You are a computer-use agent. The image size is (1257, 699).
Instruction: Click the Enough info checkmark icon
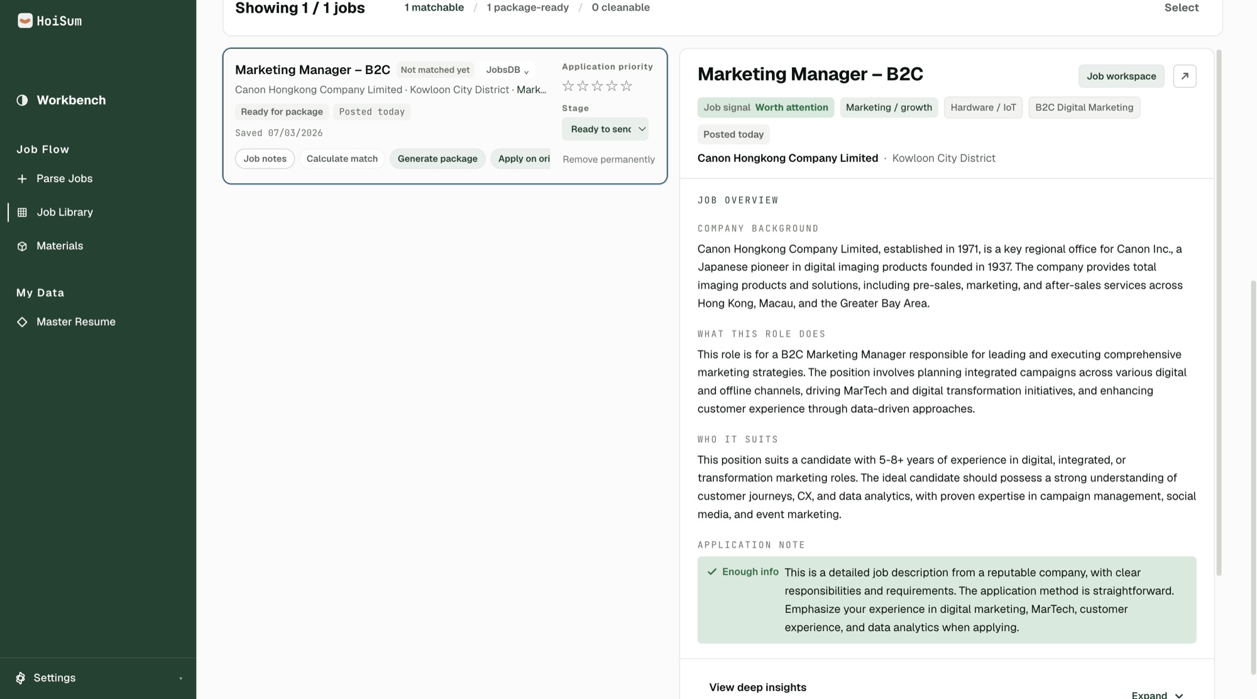click(711, 572)
